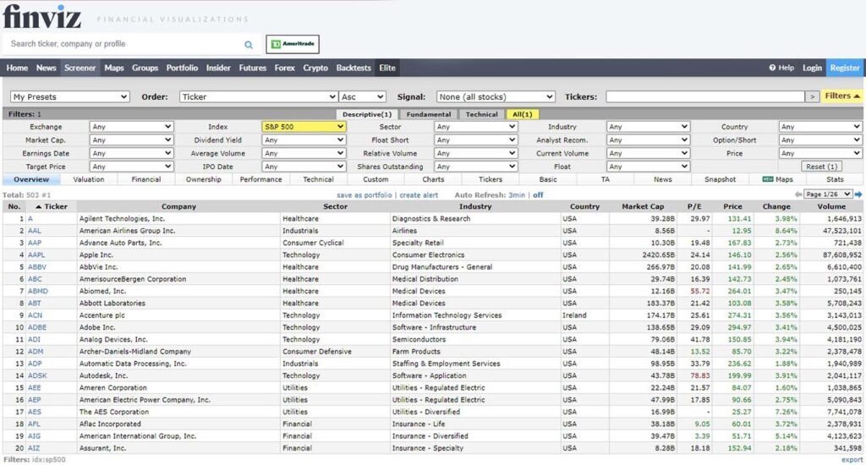This screenshot has height=465, width=866.
Task: Go to next page arrow
Action: [858, 194]
